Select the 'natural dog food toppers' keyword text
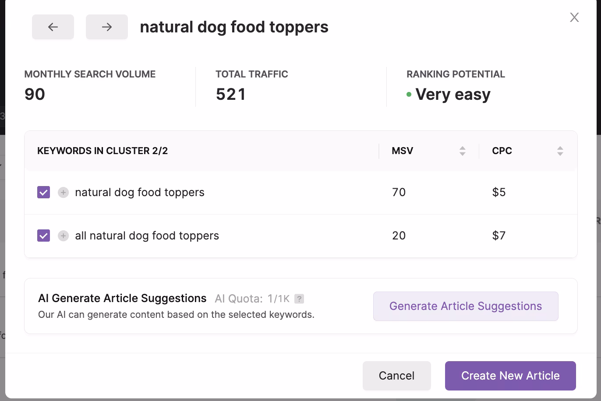Screen dimensions: 601x401 140,193
